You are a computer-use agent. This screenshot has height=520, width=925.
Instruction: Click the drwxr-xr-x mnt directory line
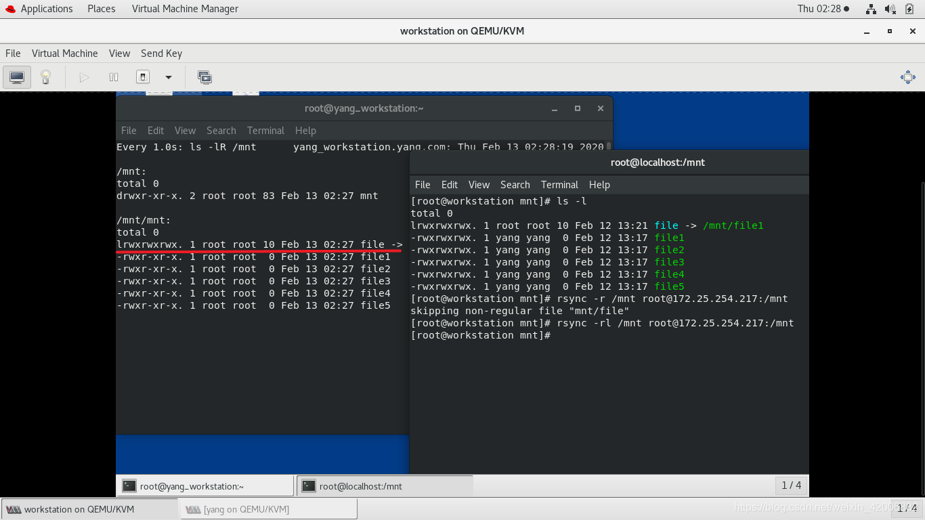(247, 196)
